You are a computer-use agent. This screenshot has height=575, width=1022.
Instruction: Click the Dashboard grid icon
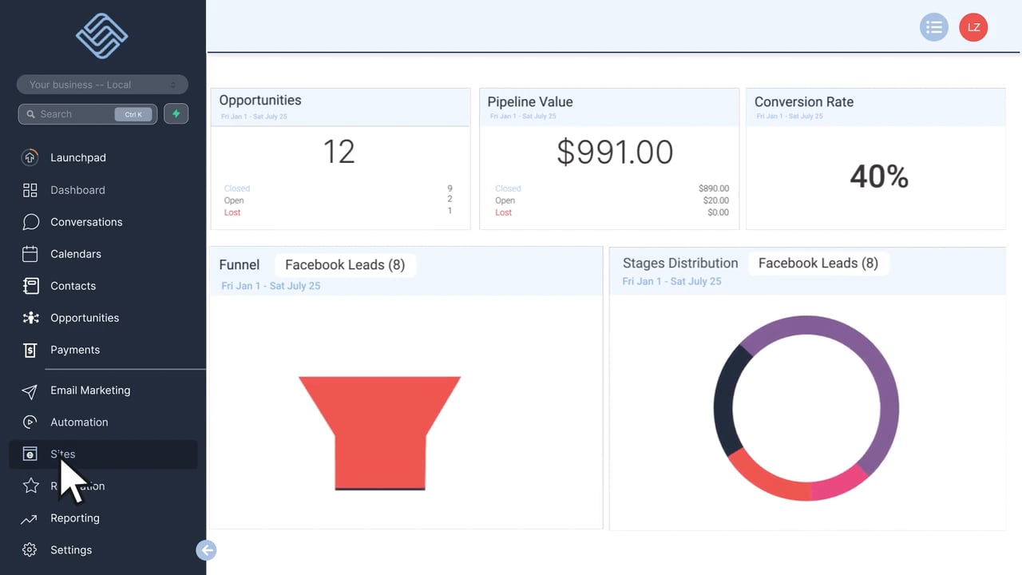(30, 190)
